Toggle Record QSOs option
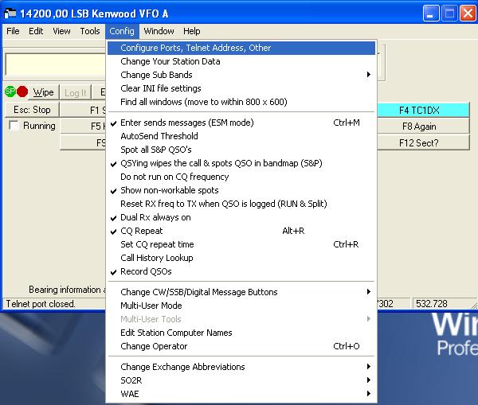This screenshot has width=478, height=405. [241, 271]
